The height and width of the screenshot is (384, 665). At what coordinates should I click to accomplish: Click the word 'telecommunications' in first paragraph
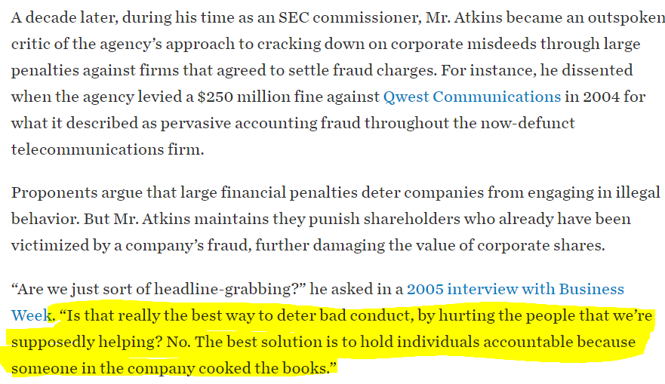(87, 149)
